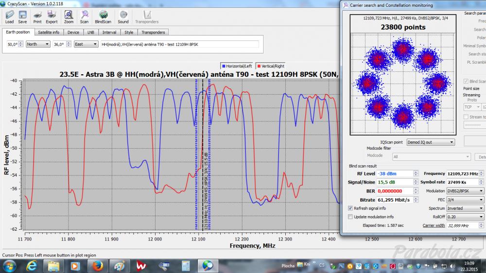Viewport: 486px width, 273px height.
Task: Open Internet Explorer from taskbar
Action: [32, 266]
